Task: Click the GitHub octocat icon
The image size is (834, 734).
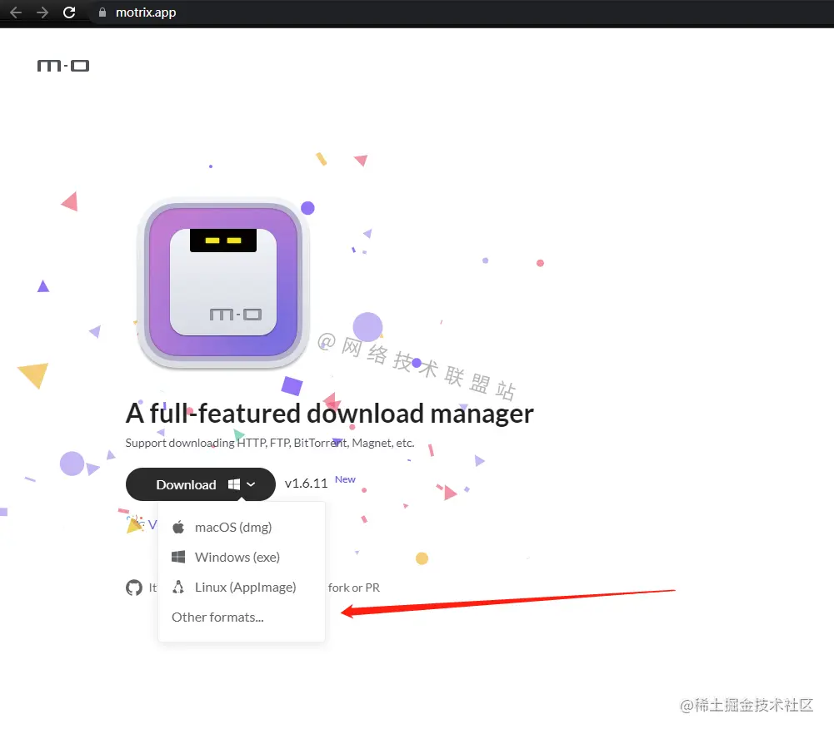Action: (x=134, y=588)
